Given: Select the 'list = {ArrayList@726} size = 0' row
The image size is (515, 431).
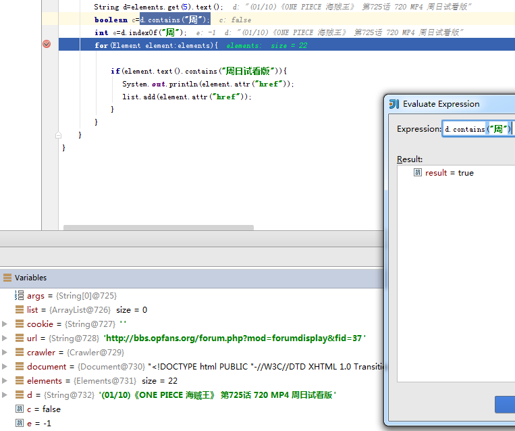Looking at the screenshot, I should [81, 309].
